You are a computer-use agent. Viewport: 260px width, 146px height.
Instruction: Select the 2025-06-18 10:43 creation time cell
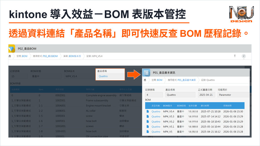tap(211, 121)
